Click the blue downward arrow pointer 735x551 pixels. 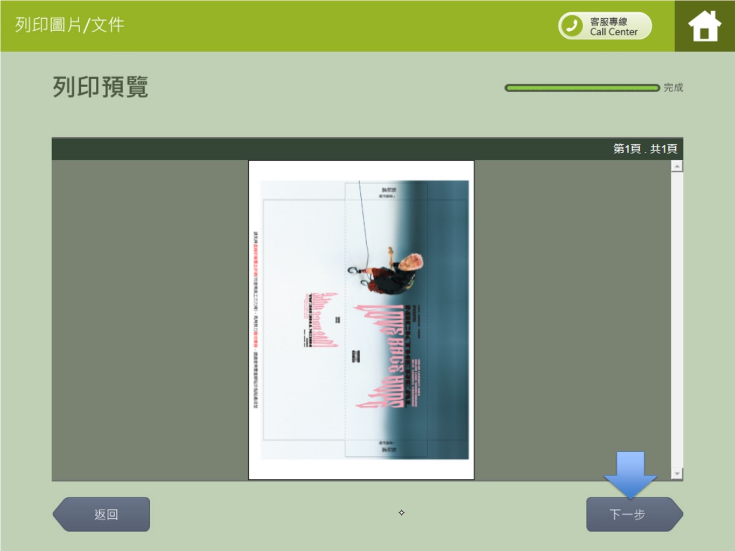630,474
